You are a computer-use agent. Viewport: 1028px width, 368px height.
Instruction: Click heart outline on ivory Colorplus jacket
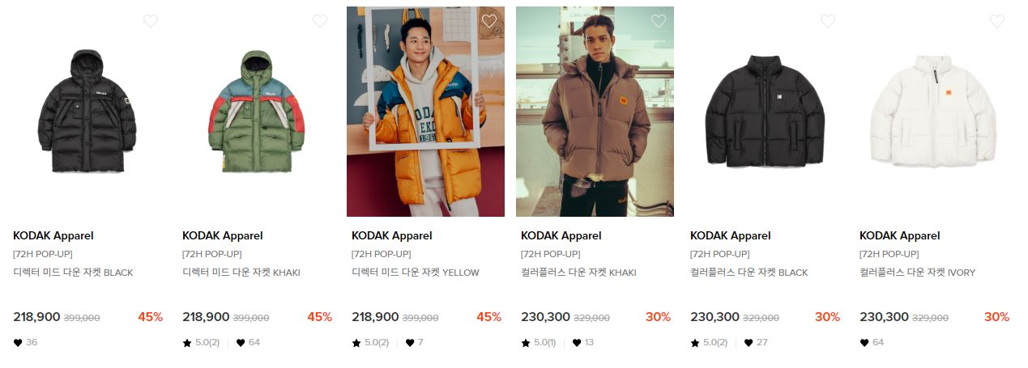(997, 21)
